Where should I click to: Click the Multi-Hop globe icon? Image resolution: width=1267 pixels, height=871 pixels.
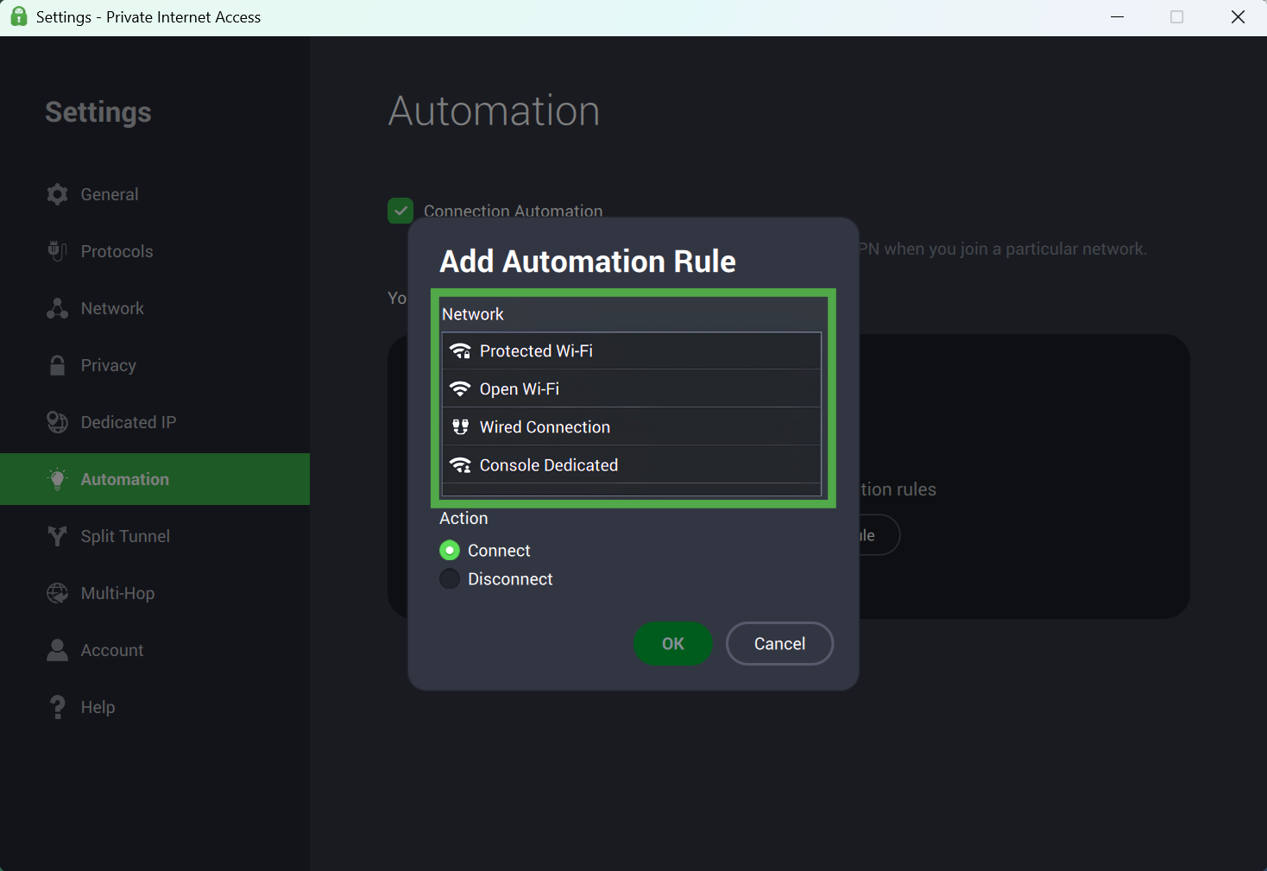(x=57, y=593)
